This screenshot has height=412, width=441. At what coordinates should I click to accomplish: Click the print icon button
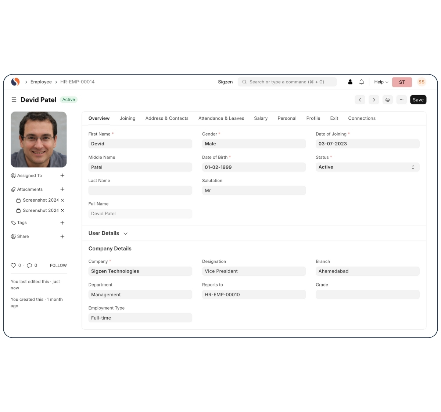(x=388, y=100)
